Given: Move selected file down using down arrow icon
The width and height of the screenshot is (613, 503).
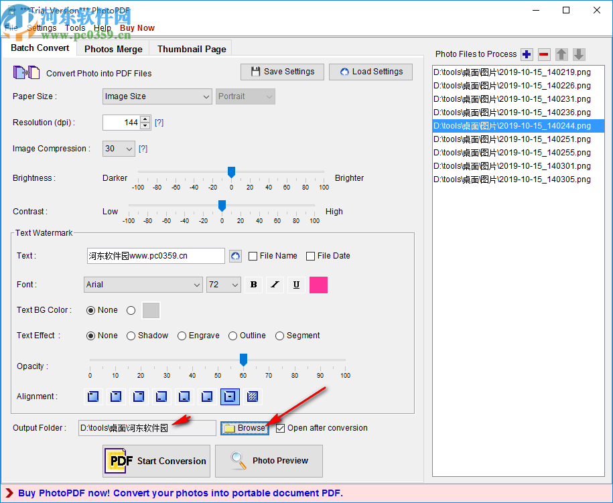Looking at the screenshot, I should pyautogui.click(x=579, y=54).
